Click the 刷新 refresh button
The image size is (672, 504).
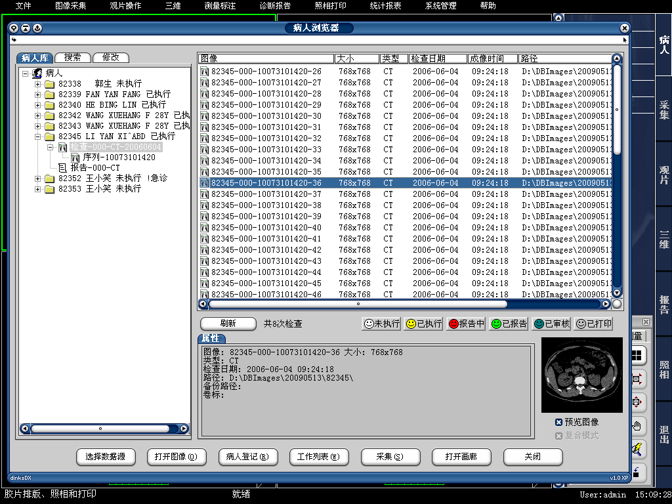pyautogui.click(x=228, y=324)
